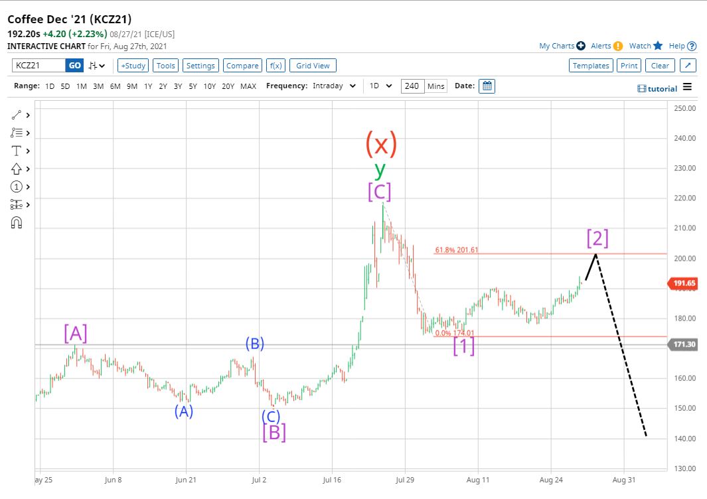Open the chart type dropdown arrow
The image size is (707, 499).
102,66
